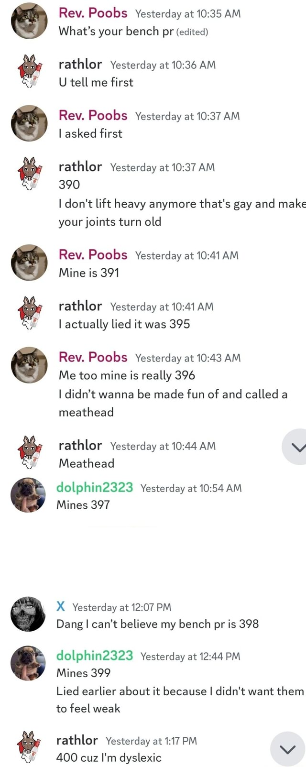Open user X's skull avatar
The image size is (306, 767).
click(28, 614)
